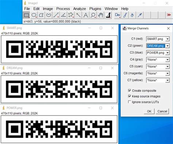This screenshot has width=173, height=144.
Task: Click Cancel in Merge Channels dialog
Action: (162, 111)
